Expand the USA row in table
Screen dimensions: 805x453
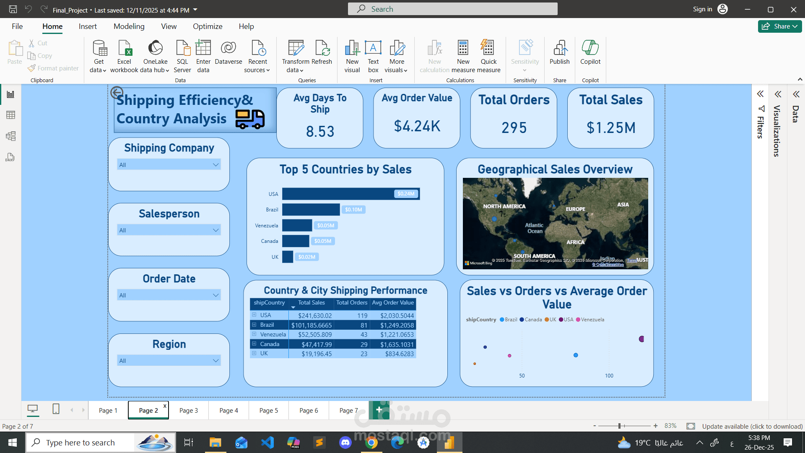254,315
